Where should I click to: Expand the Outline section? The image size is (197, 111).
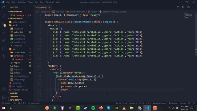[14, 93]
